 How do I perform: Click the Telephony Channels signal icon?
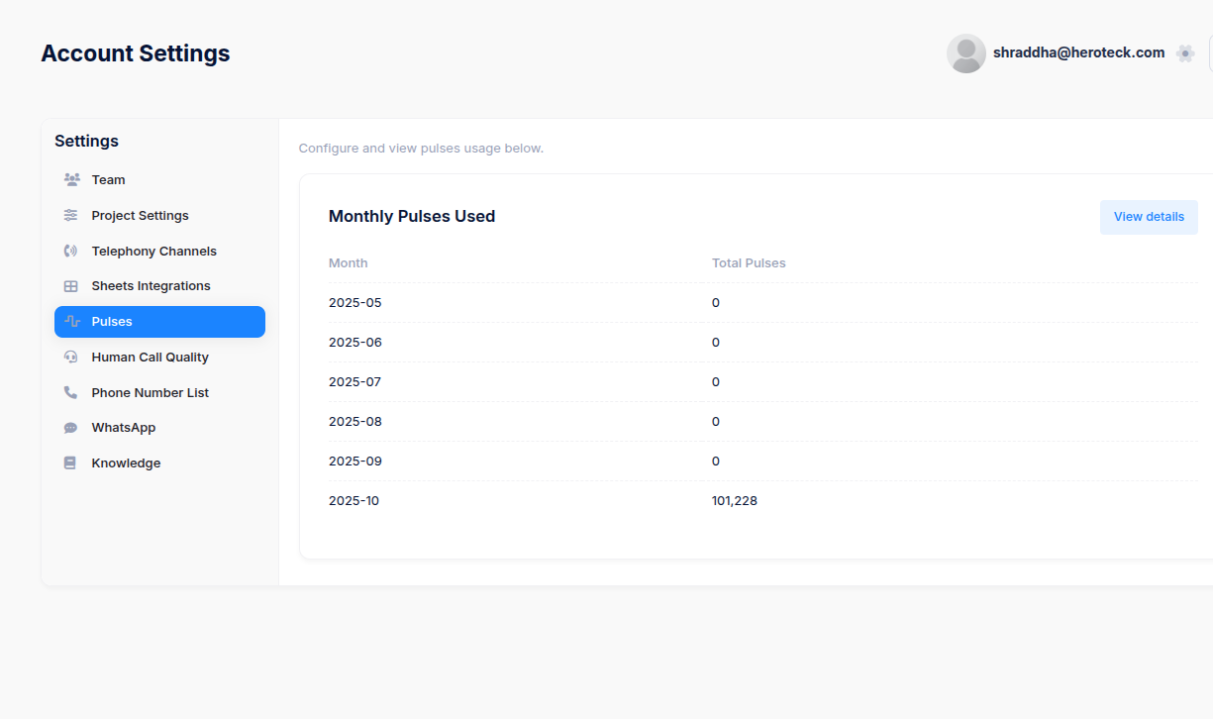pos(70,251)
